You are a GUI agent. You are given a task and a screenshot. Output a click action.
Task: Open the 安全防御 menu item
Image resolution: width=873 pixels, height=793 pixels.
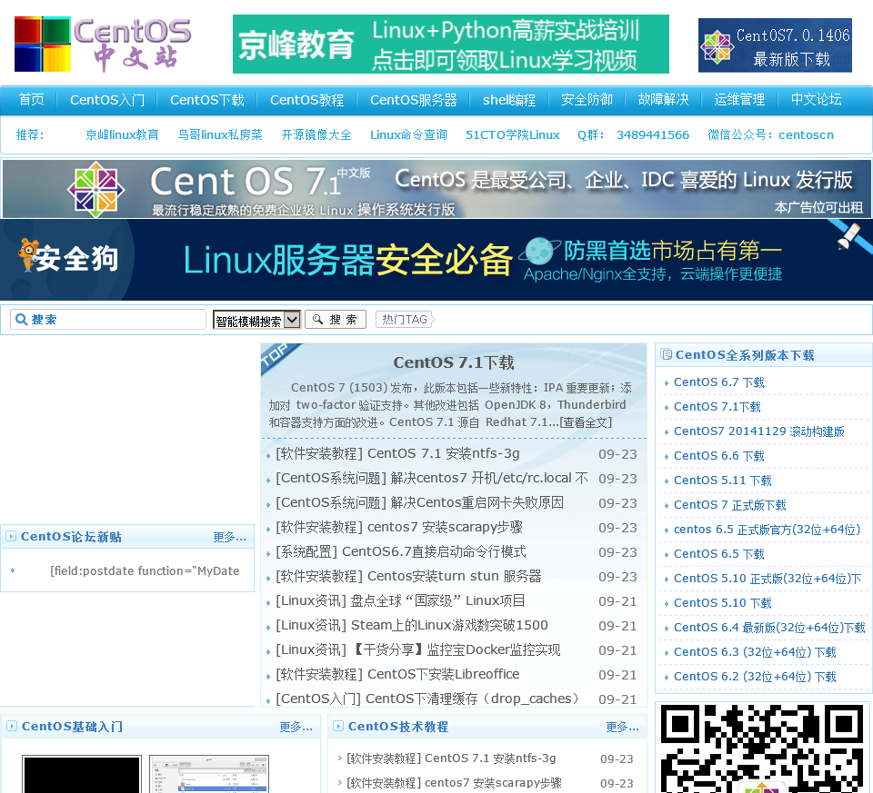[x=587, y=100]
